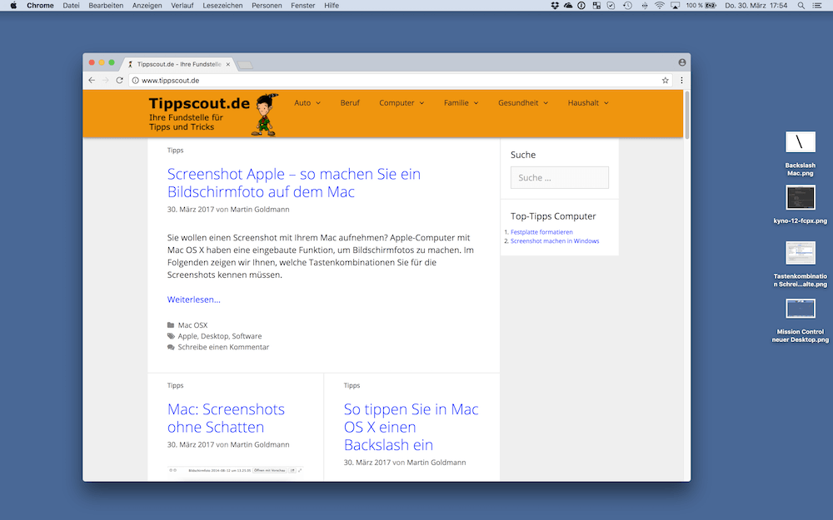Select kyno-12-fcpx.png desktop file

(x=800, y=205)
